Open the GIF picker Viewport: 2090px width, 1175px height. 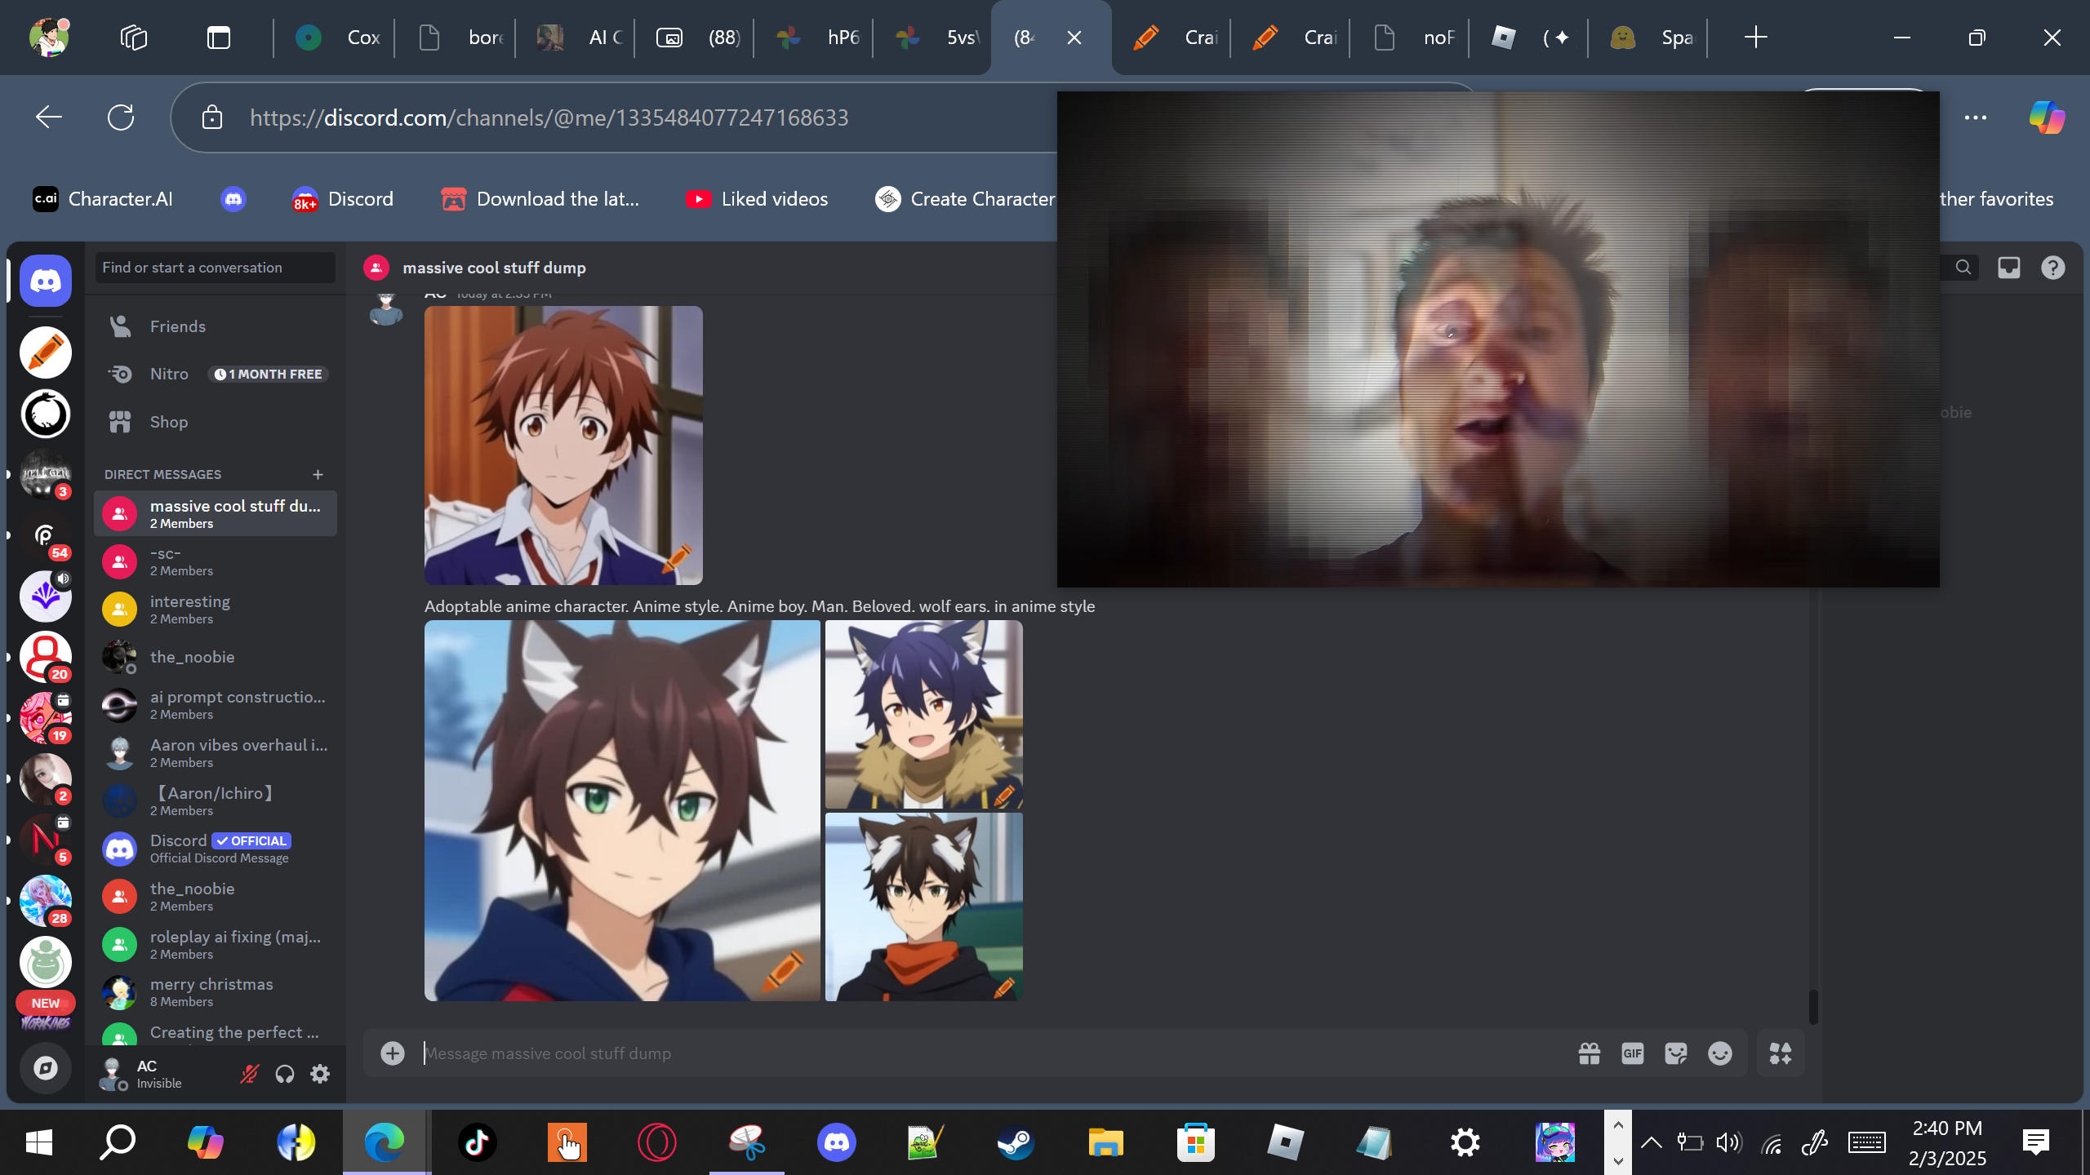(x=1633, y=1053)
